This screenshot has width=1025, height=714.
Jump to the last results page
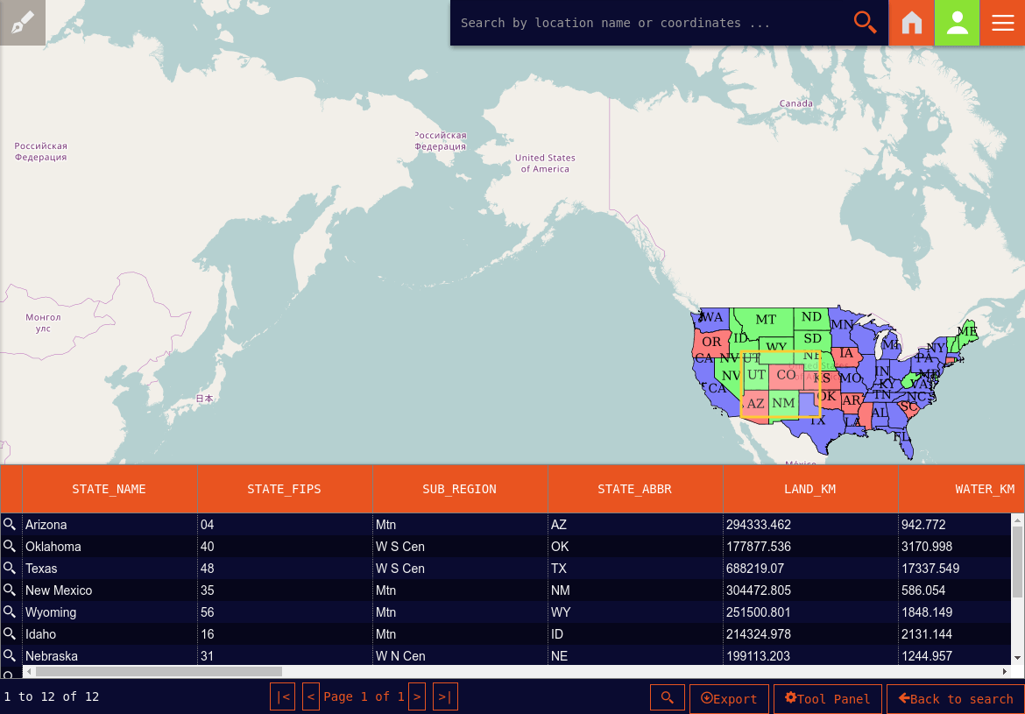pos(445,697)
